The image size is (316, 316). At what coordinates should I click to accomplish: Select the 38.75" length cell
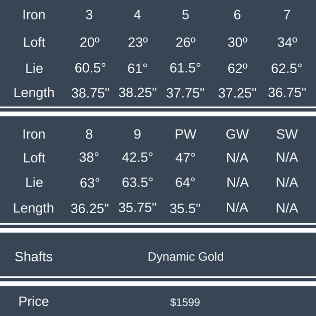[x=90, y=93]
